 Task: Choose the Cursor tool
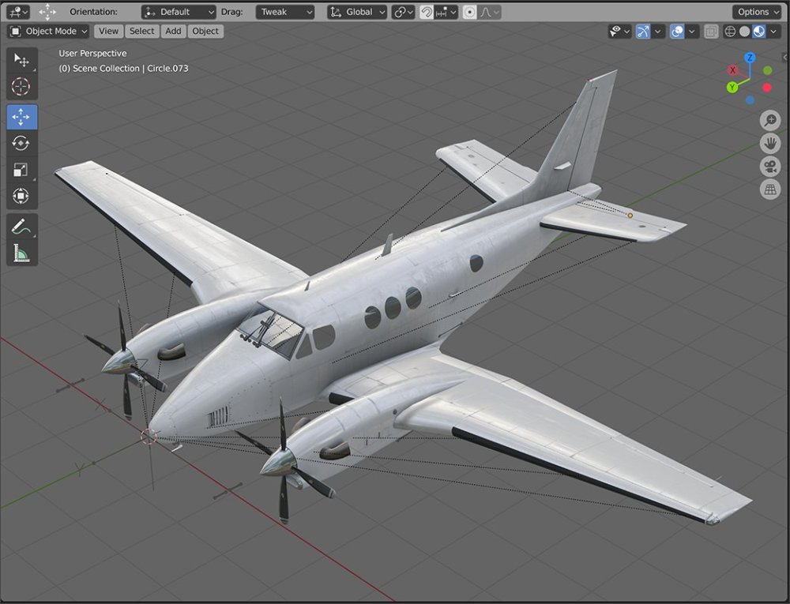22,86
